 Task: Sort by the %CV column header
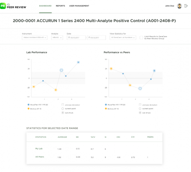(x=93, y=137)
